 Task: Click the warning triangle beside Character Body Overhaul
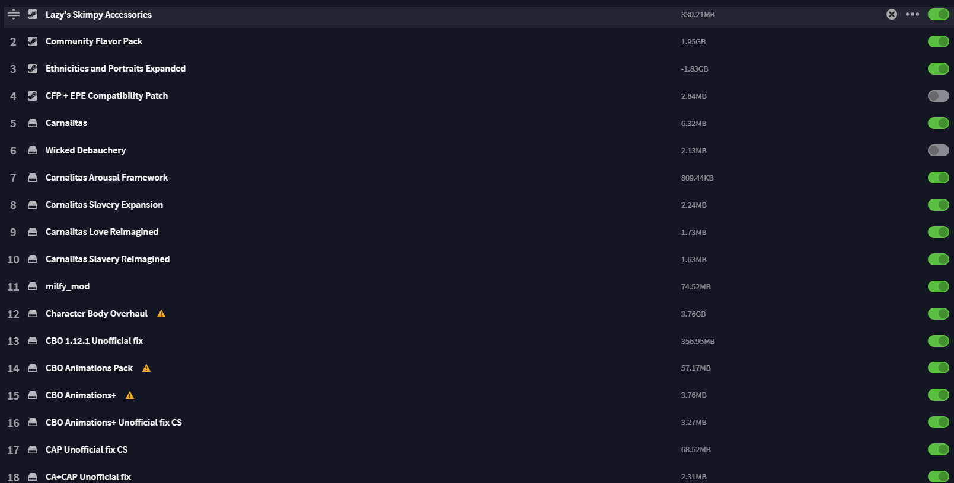161,314
